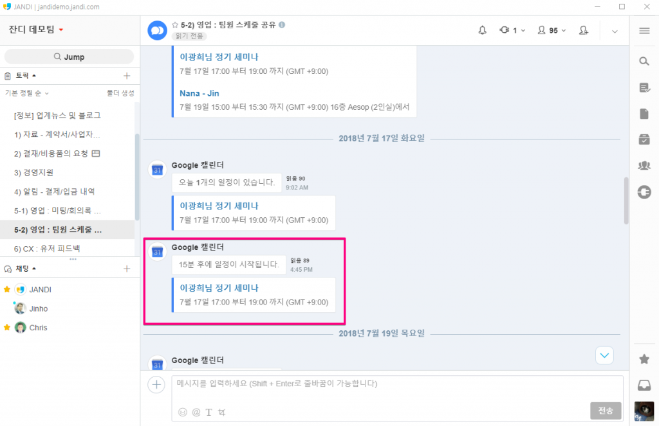
Task: Open the inbox tray icon in sidebar
Action: (644, 385)
